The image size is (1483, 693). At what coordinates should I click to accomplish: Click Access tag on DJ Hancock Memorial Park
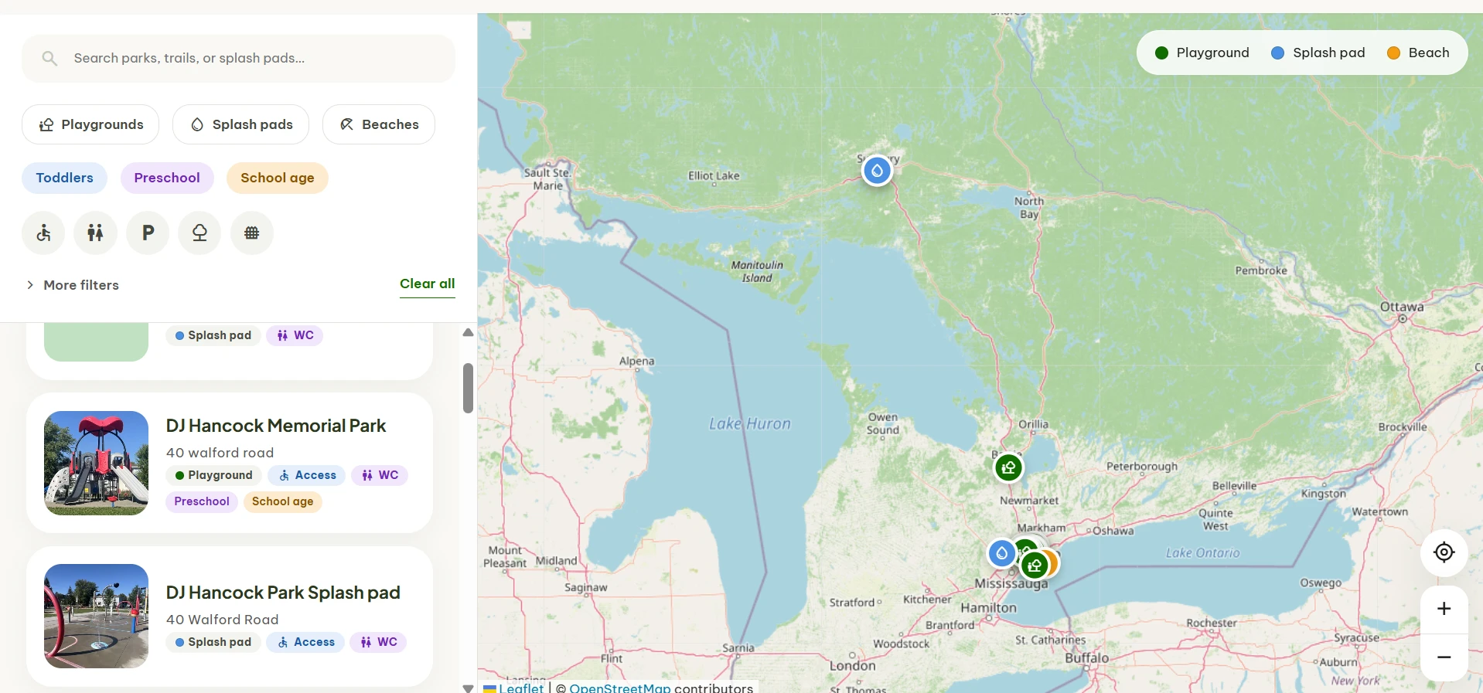307,475
